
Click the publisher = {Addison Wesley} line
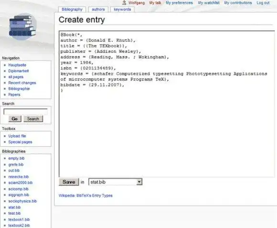[x=101, y=51]
